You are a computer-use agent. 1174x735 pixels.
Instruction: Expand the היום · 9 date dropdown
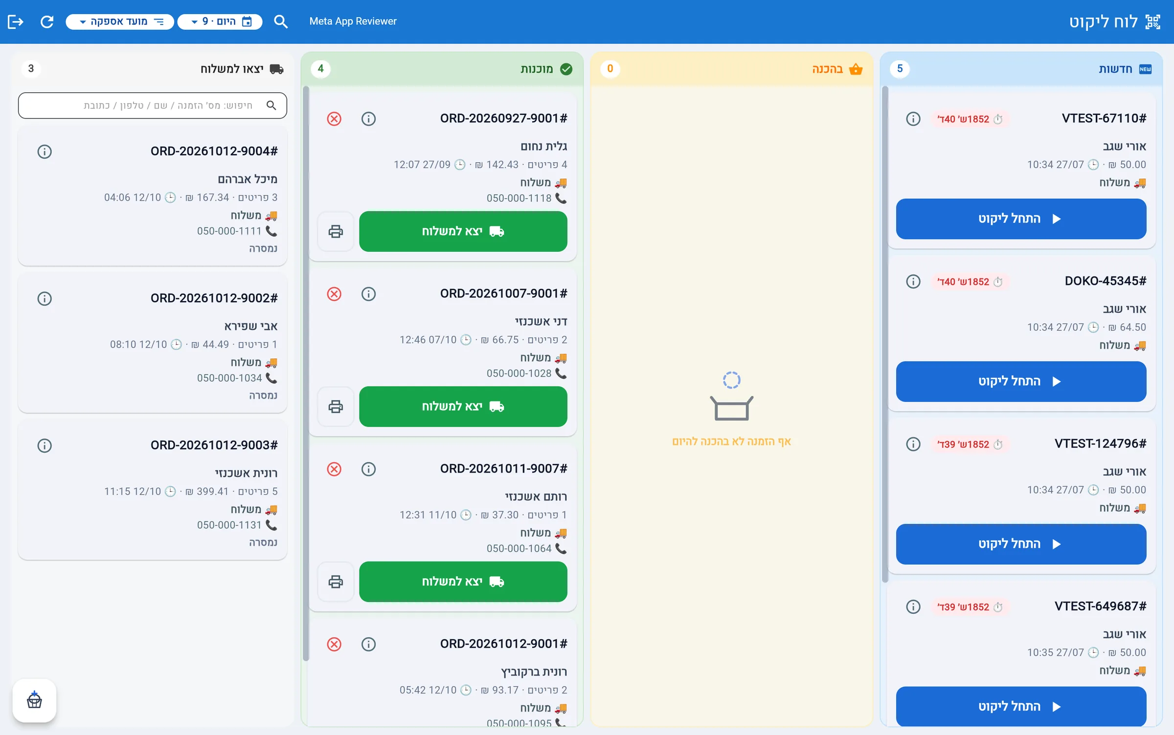(220, 22)
